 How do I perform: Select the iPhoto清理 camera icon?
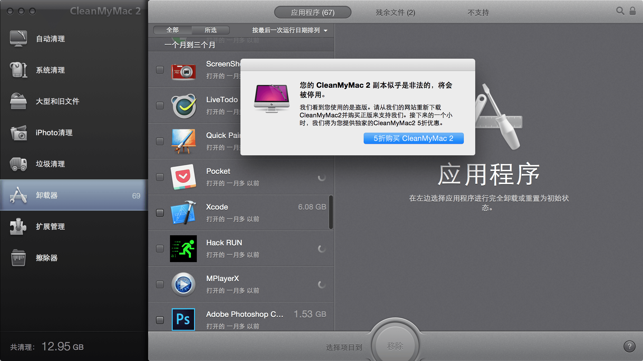pos(18,132)
